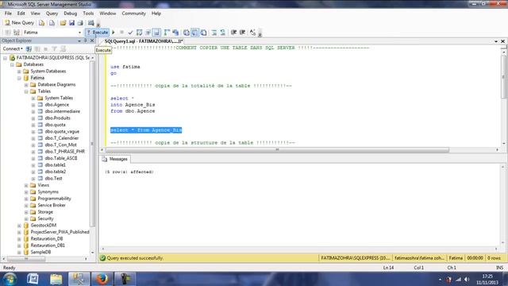This screenshot has width=508, height=286.
Task: Click the Object Explorer vertical scrollbar
Action: pos(92,144)
